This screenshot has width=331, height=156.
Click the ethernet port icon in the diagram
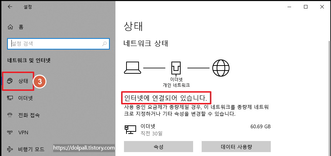click(x=176, y=69)
